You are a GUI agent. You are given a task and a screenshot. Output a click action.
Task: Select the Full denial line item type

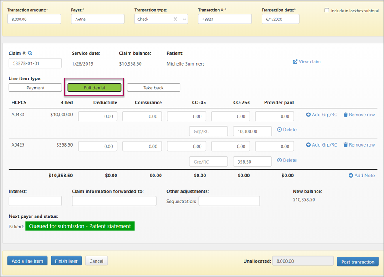(94, 88)
